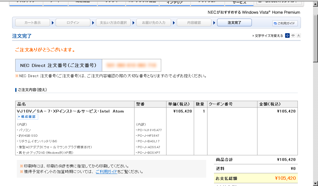Click the サービス navigation tab

pyautogui.click(x=239, y=2)
